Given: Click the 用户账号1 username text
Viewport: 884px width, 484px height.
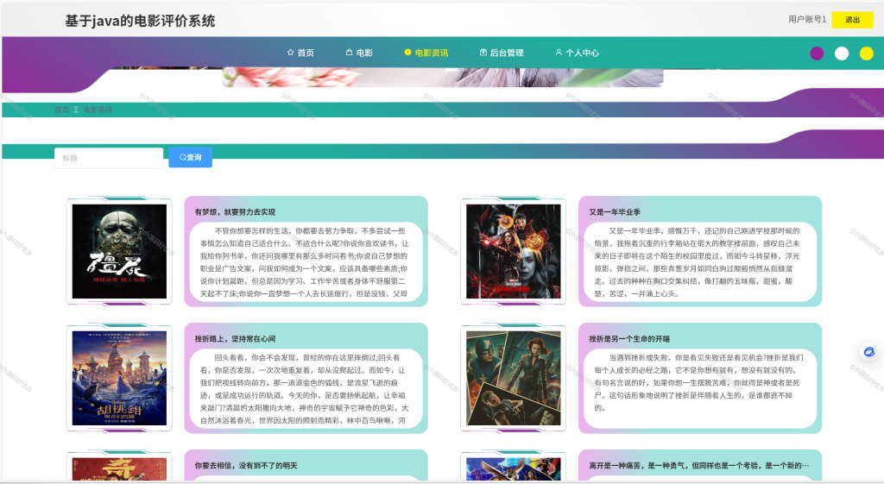Looking at the screenshot, I should (807, 20).
